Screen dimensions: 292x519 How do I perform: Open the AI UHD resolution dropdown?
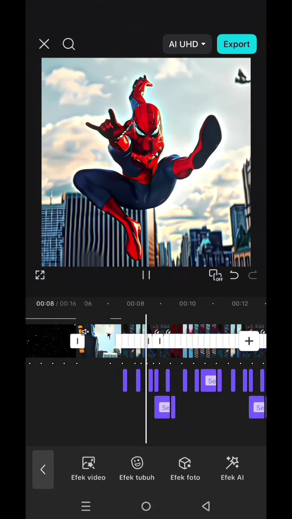pyautogui.click(x=187, y=44)
